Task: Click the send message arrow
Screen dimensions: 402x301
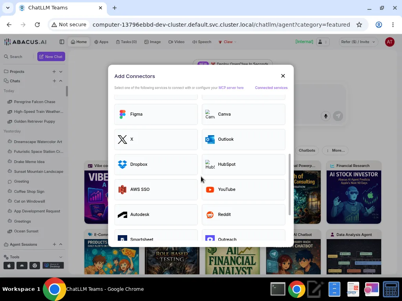Action: tap(338, 116)
